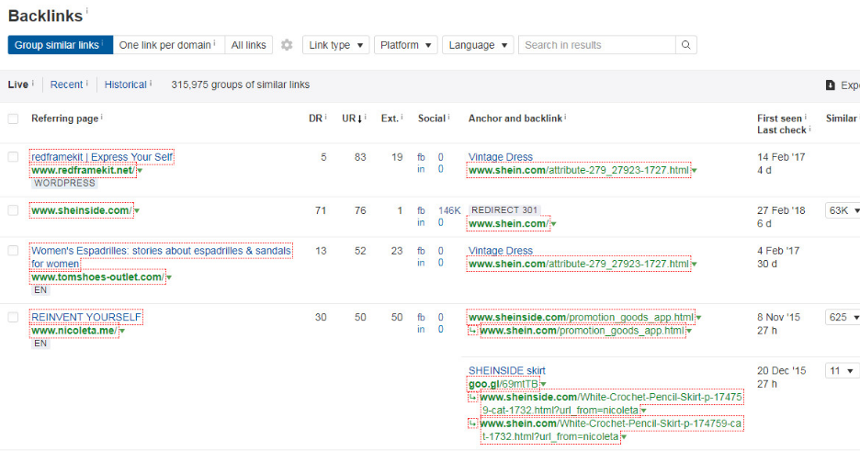This screenshot has height=474, width=860.
Task: Click into Search in results field
Action: click(x=596, y=45)
